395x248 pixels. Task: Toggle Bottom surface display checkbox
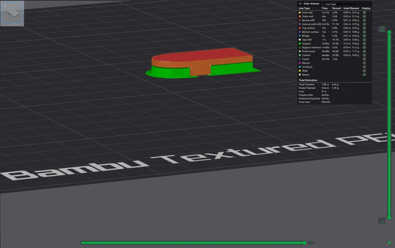click(364, 32)
